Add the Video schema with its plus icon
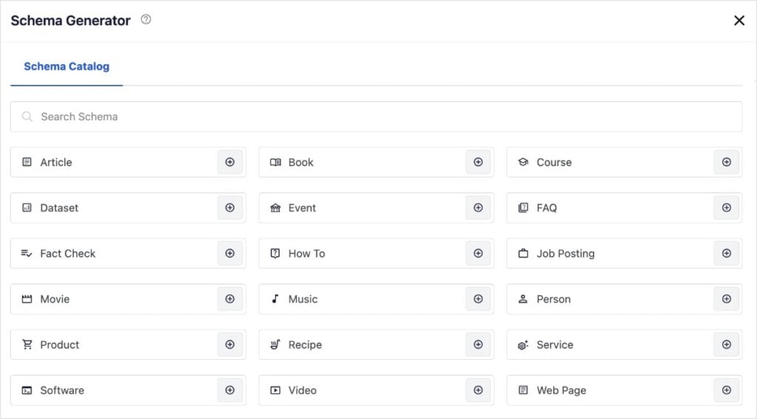This screenshot has height=419, width=757. coord(478,390)
